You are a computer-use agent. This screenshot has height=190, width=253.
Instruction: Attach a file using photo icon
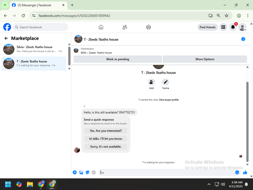[81, 172]
